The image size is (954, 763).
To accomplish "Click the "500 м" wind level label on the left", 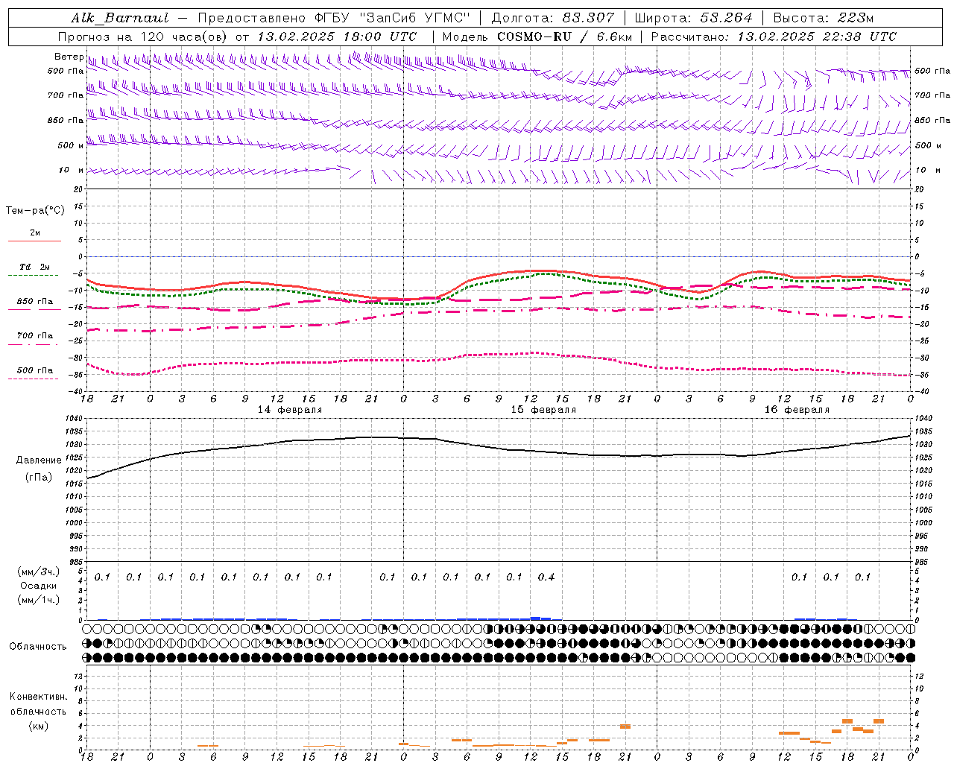I will tap(71, 145).
